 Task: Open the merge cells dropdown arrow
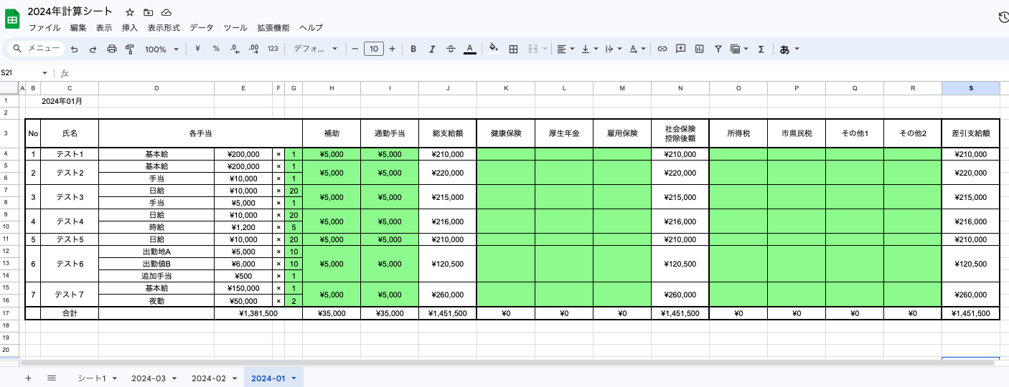(545, 49)
